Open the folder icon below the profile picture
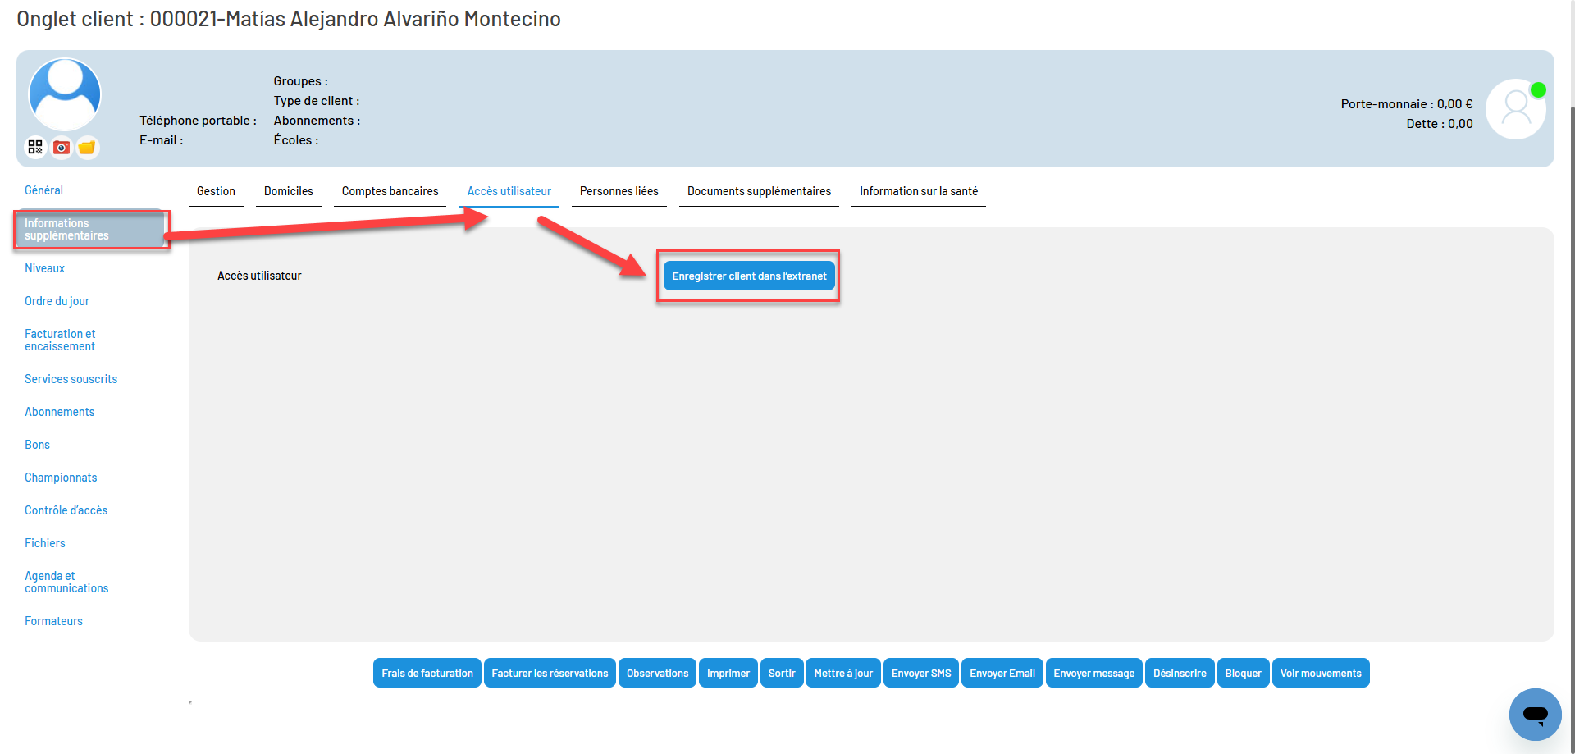 pyautogui.click(x=87, y=147)
